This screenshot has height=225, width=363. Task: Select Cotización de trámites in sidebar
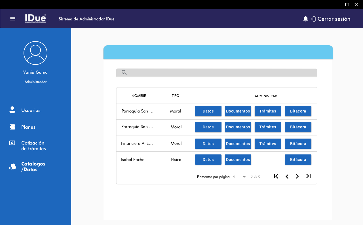pyautogui.click(x=33, y=146)
